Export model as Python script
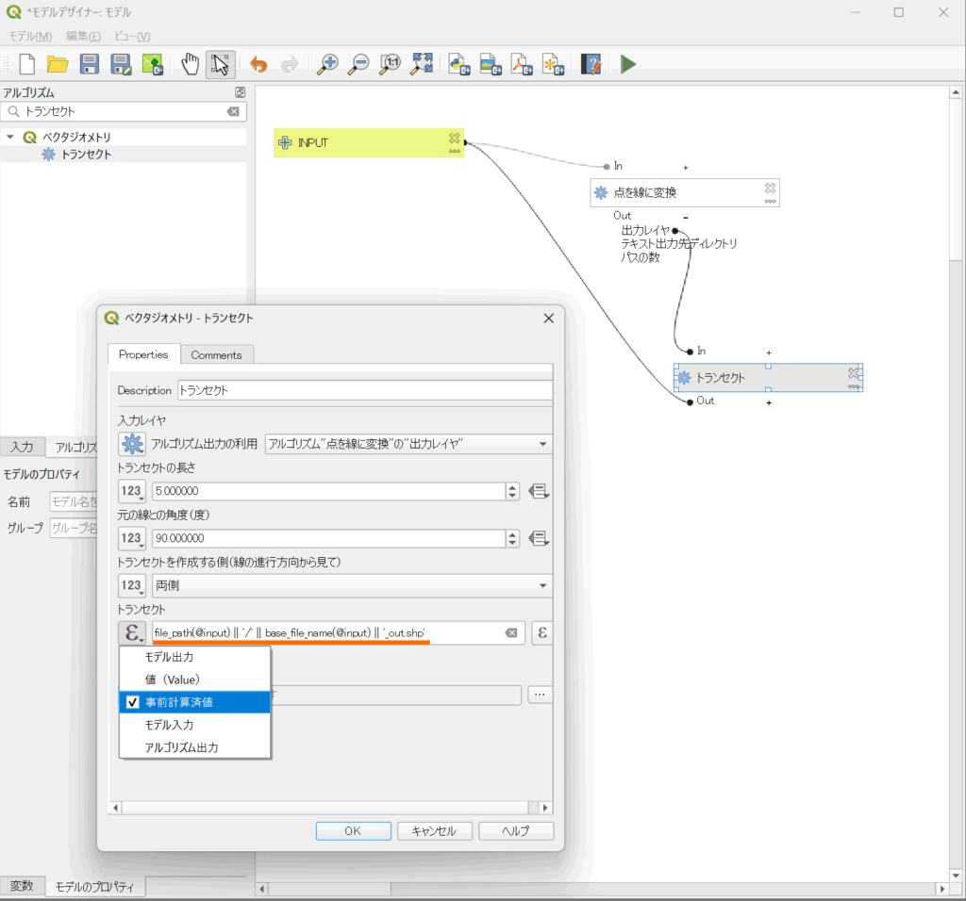966x901 pixels. tap(459, 64)
